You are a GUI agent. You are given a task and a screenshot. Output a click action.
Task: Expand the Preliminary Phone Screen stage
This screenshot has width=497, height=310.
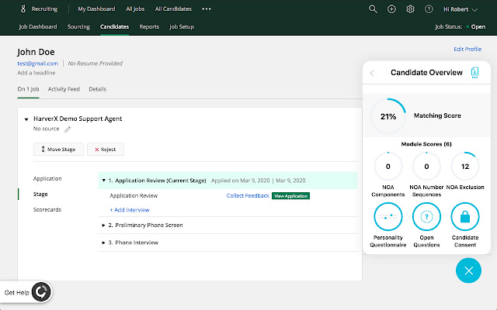[104, 226]
